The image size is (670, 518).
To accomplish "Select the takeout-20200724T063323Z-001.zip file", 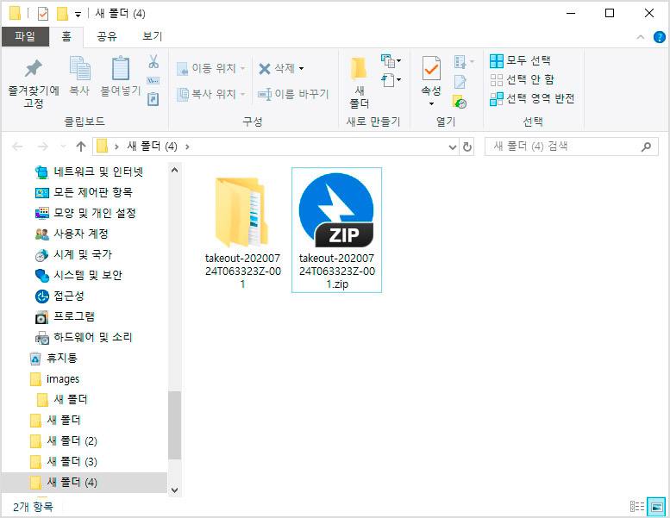I will [x=336, y=230].
